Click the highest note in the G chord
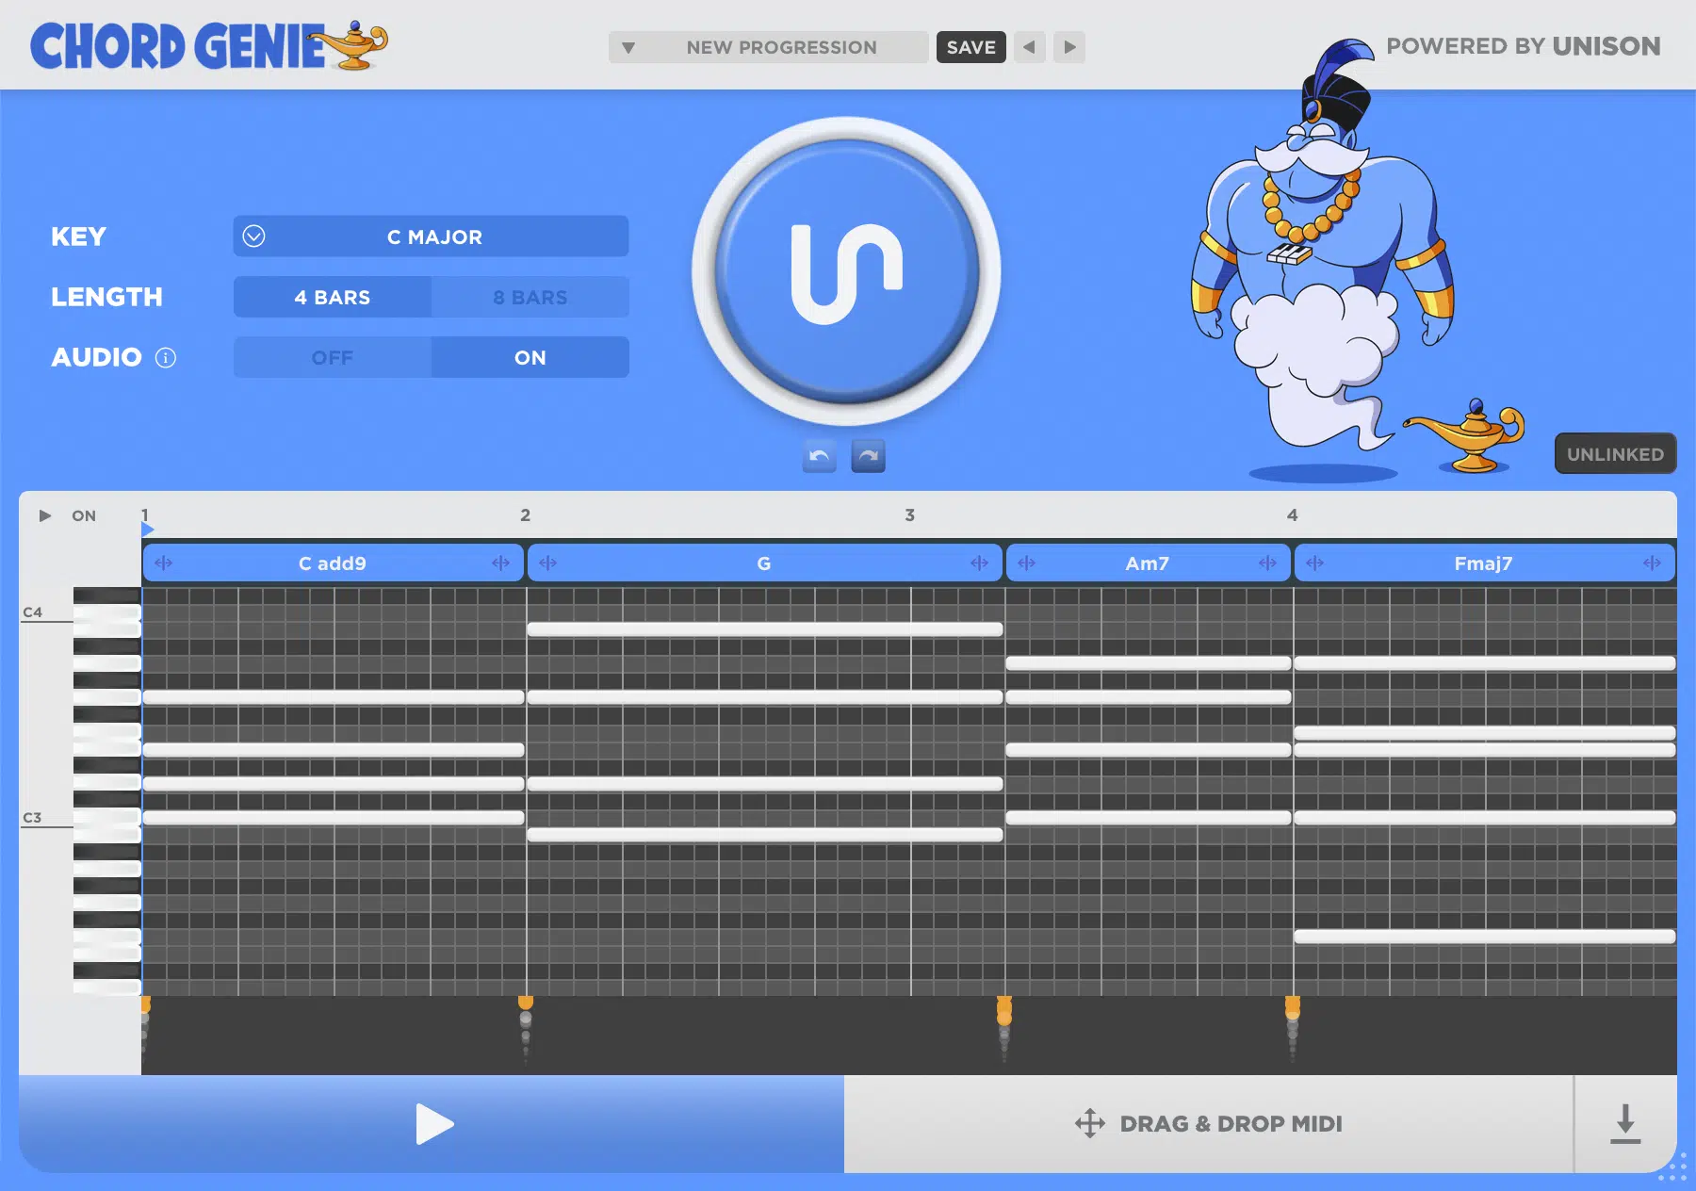The height and width of the screenshot is (1191, 1696). tap(765, 629)
